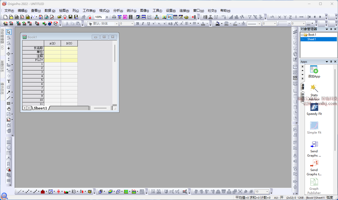
Task: Select the Pointer arrow tool
Action: point(9,32)
